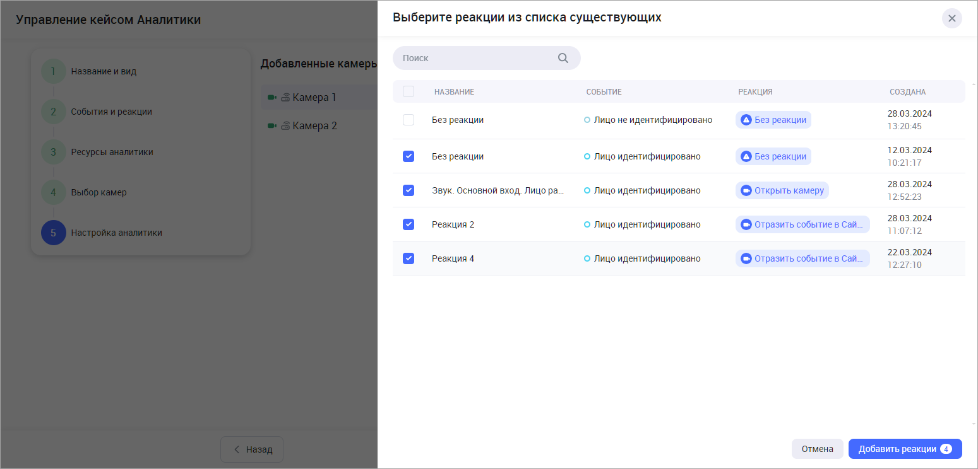The image size is (978, 469).
Task: Uncheck the 'Реакция 4' checkbox
Action: click(x=408, y=258)
